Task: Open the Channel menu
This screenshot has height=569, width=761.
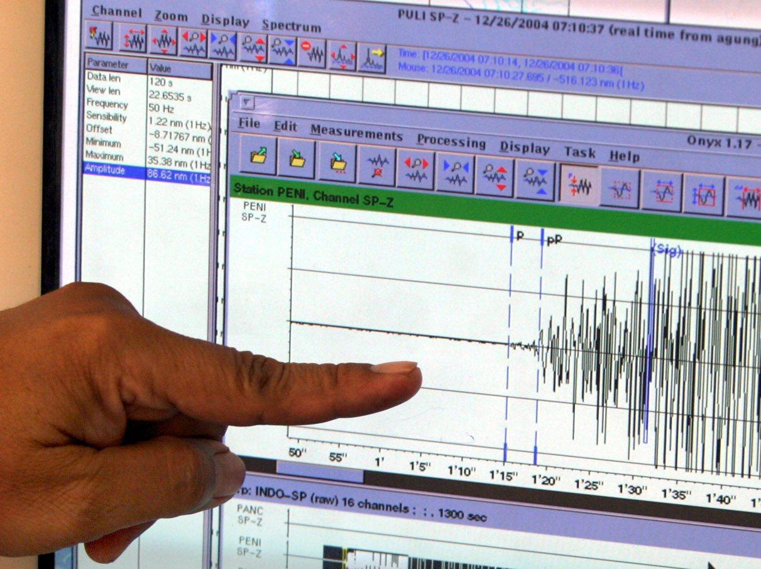Action: (x=116, y=11)
